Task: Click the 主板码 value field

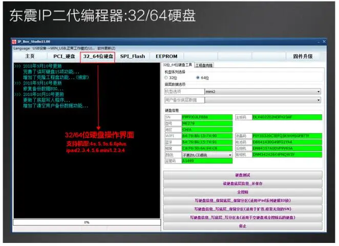Action: click(x=287, y=117)
